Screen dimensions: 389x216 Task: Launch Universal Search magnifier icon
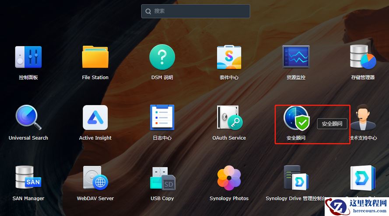(x=28, y=117)
